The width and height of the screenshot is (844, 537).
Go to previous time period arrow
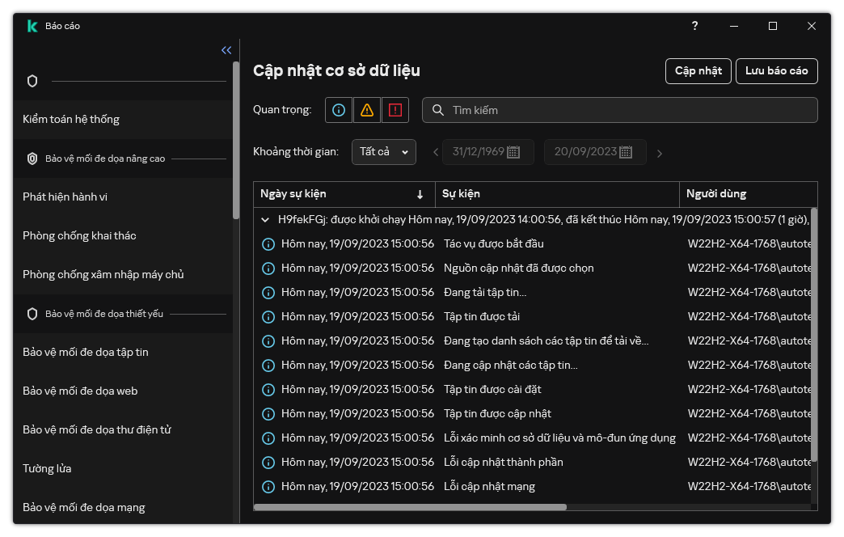(x=436, y=153)
